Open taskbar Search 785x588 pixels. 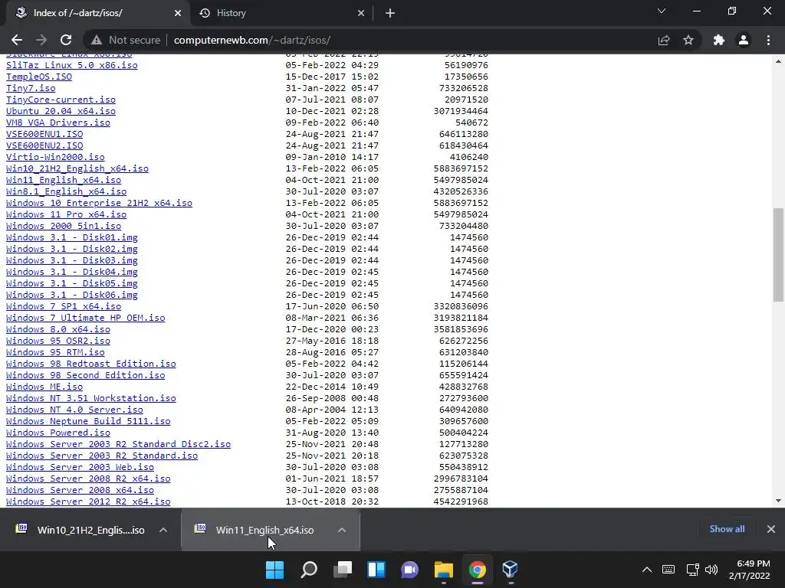[309, 570]
